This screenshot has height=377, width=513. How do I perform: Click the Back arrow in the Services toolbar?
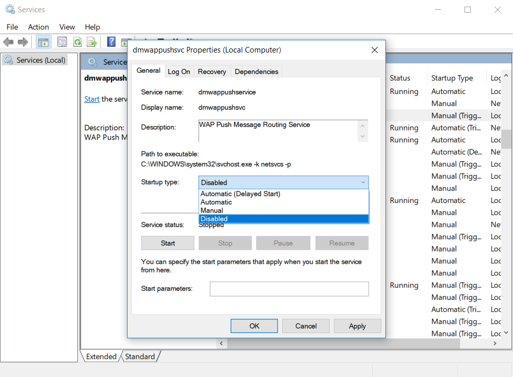[x=8, y=42]
